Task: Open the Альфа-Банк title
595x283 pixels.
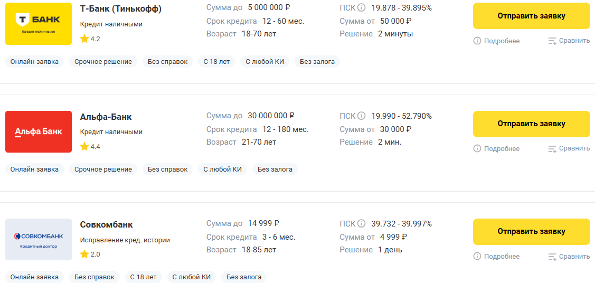Action: [x=106, y=117]
